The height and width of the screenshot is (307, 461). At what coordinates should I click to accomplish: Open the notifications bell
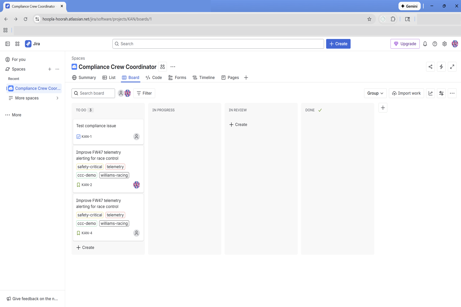coord(425,44)
